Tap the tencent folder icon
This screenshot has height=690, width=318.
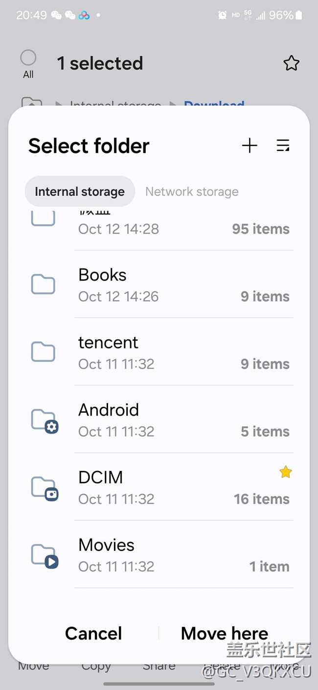coord(43,352)
